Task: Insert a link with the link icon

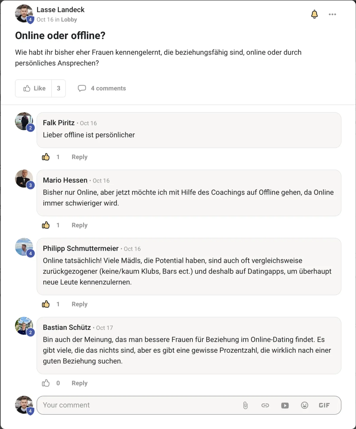Action: 265,405
